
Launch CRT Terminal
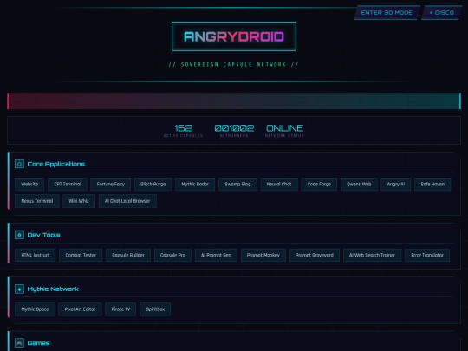68,184
